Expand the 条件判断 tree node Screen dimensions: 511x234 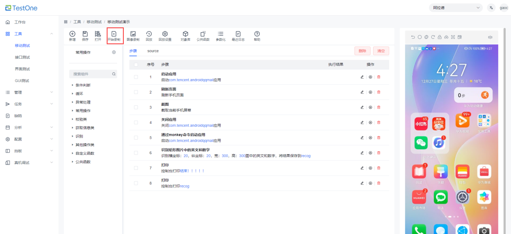pos(73,85)
